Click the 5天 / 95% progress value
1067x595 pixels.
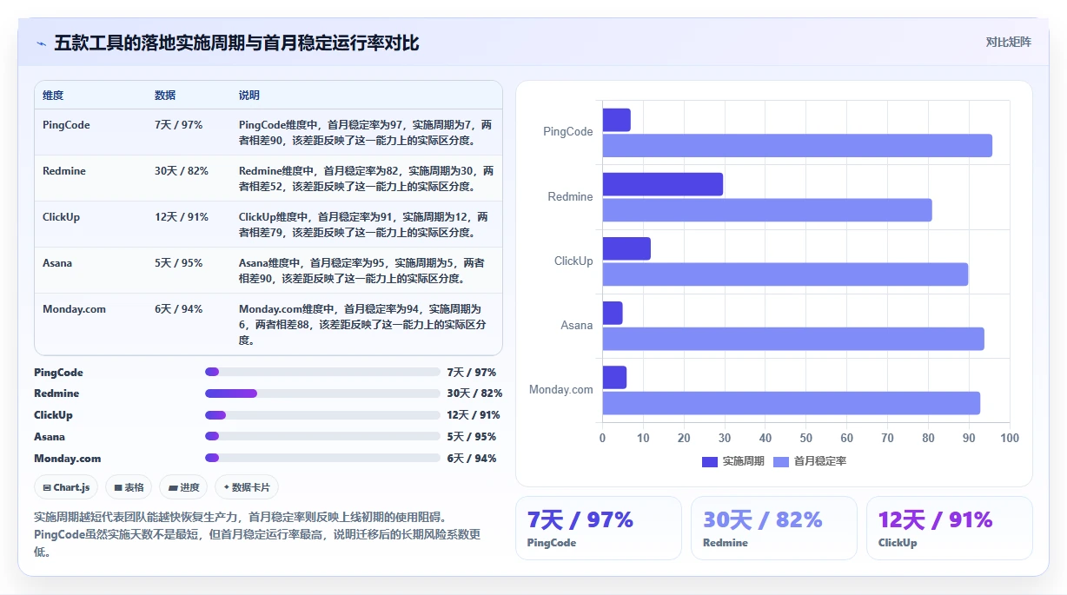pyautogui.click(x=471, y=437)
